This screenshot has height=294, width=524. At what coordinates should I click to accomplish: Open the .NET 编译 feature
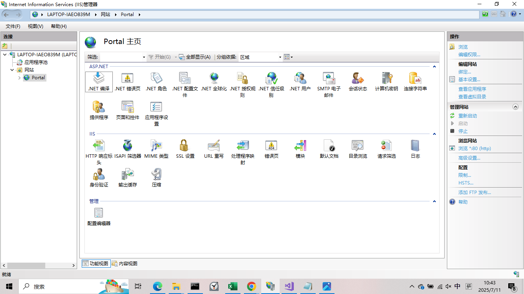pyautogui.click(x=99, y=82)
